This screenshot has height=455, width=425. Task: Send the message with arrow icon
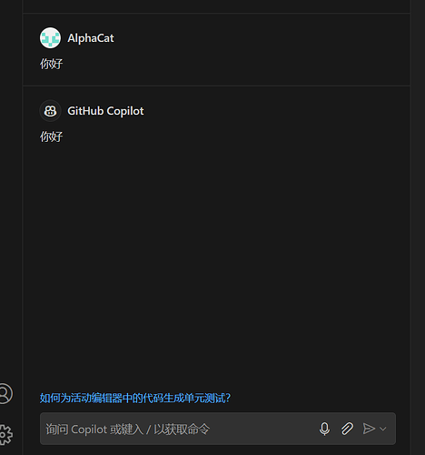point(369,429)
